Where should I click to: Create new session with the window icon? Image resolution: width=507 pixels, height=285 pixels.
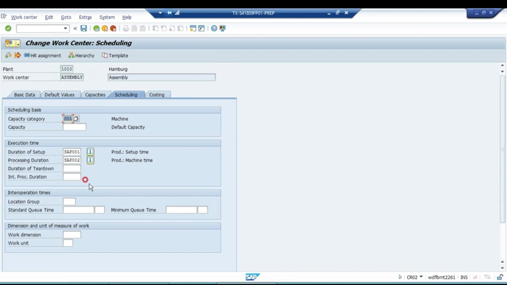pyautogui.click(x=193, y=28)
